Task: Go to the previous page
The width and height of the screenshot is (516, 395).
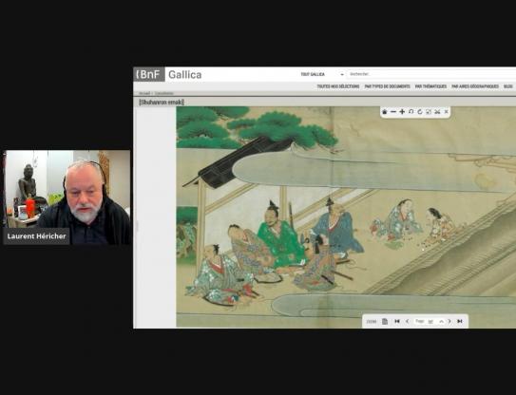Action: click(x=407, y=321)
